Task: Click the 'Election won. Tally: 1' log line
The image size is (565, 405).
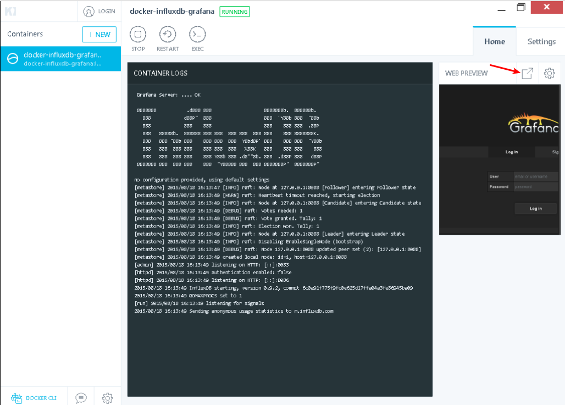Action: (226, 226)
